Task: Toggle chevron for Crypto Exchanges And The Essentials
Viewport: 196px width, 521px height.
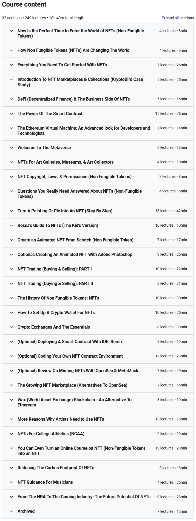Action: pyautogui.click(x=12, y=327)
